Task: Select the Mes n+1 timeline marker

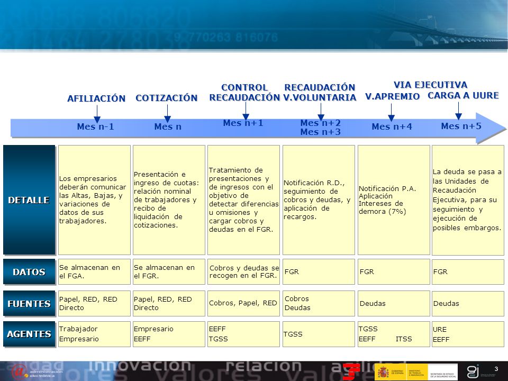Action: pyautogui.click(x=243, y=123)
